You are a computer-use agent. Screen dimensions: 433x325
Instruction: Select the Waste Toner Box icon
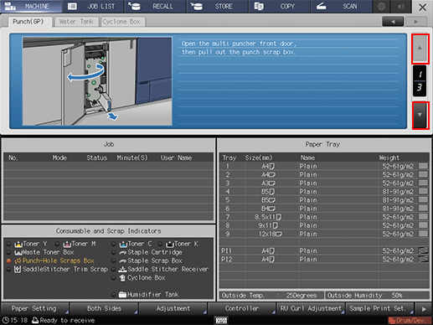tap(18, 252)
